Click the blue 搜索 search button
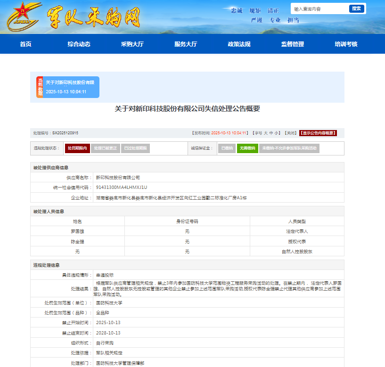This screenshot has height=367, width=385. click(356, 9)
